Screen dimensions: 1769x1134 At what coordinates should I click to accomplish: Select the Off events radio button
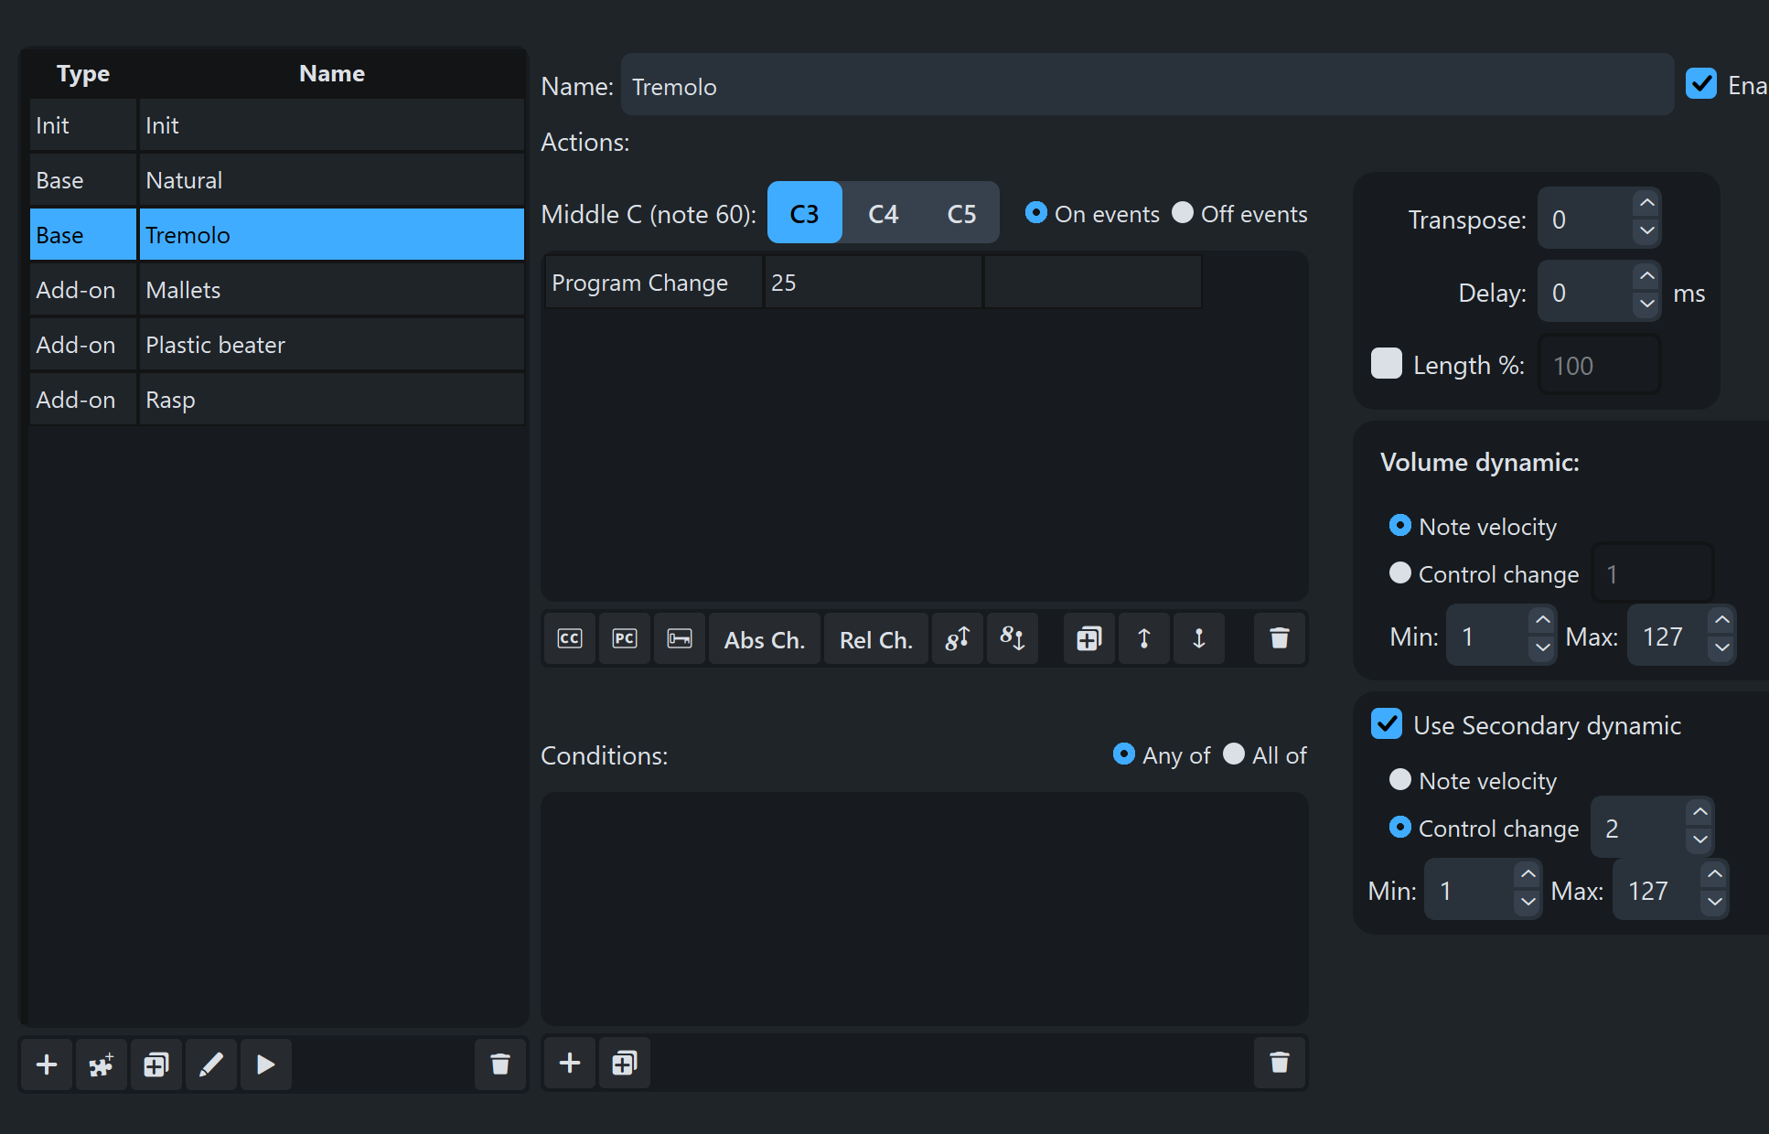pyautogui.click(x=1183, y=212)
